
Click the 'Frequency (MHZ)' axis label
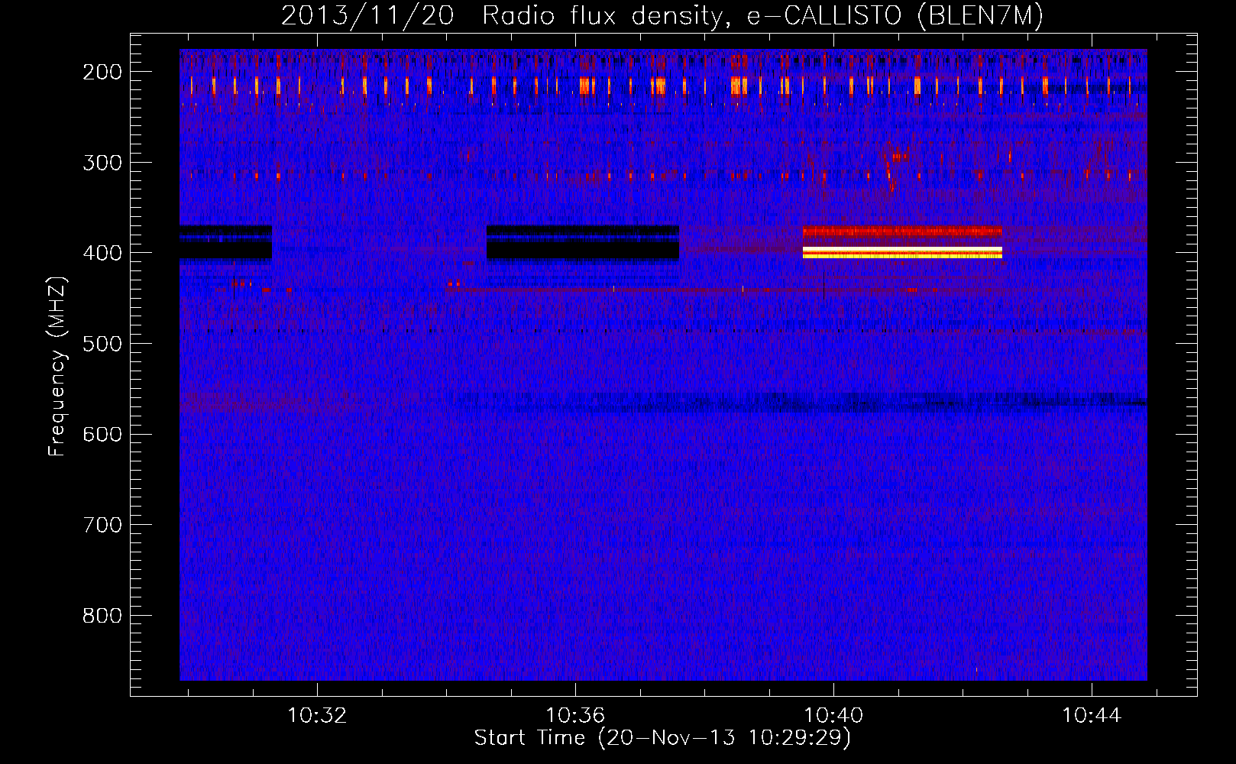click(x=57, y=366)
